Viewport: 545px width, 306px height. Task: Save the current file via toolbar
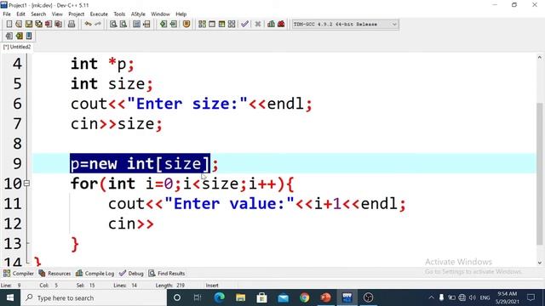click(x=28, y=24)
